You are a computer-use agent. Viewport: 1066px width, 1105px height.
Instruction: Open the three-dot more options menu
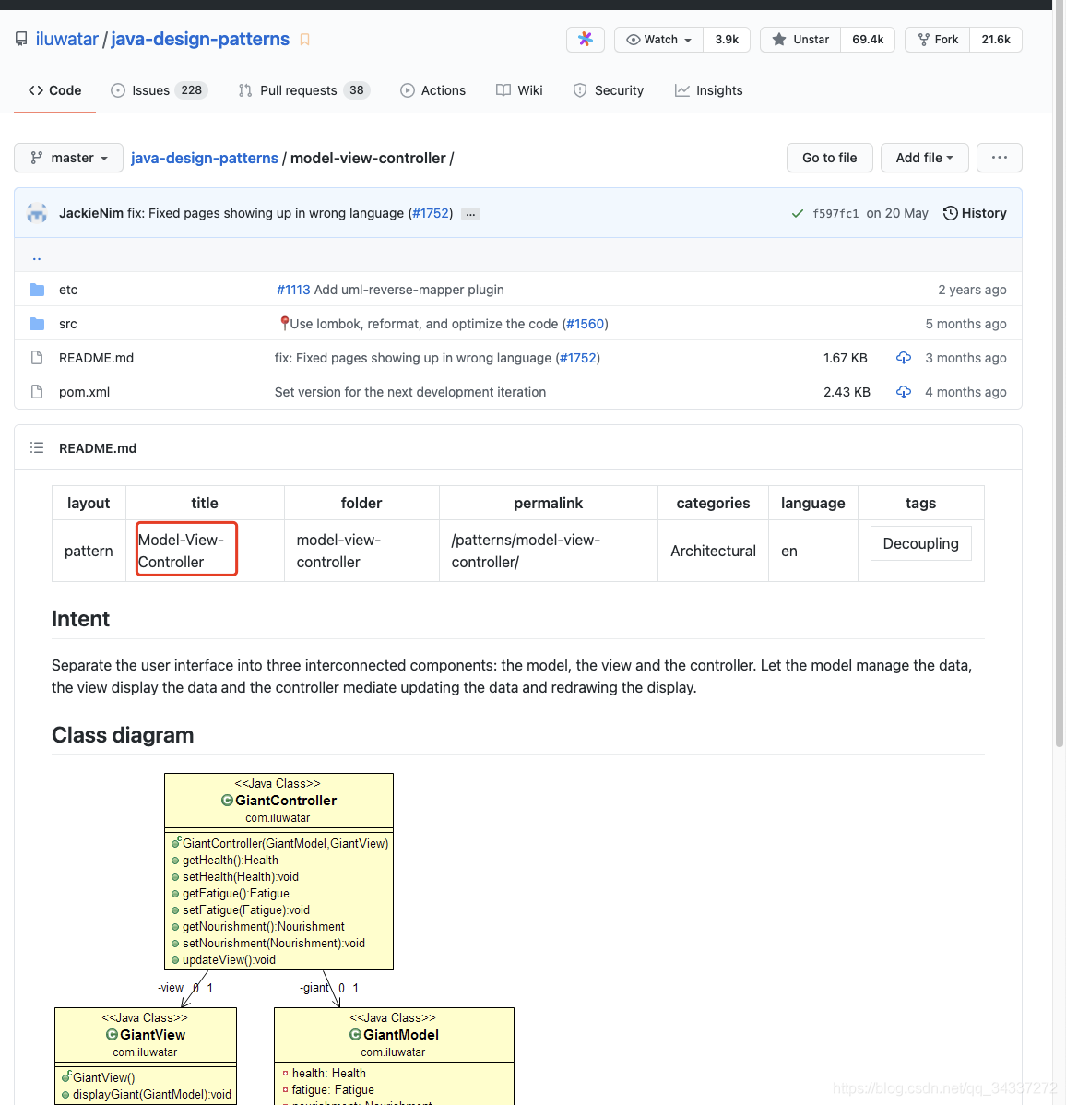tap(999, 158)
